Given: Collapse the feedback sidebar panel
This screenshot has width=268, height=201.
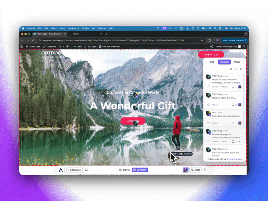Looking at the screenshot, I should [242, 69].
